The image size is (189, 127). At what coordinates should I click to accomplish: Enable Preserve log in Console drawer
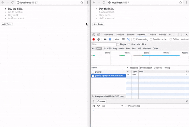[x=126, y=106]
